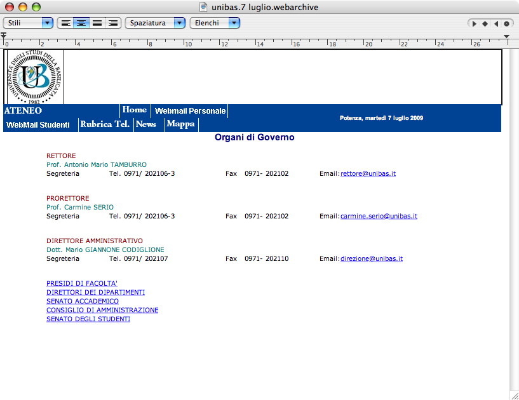
Task: Set text alignment to right
Action: point(113,23)
